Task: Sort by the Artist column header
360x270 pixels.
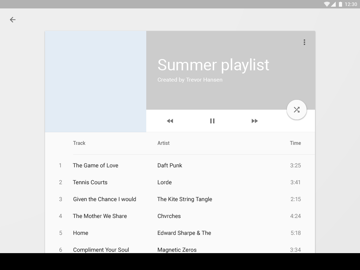Action: [163, 143]
